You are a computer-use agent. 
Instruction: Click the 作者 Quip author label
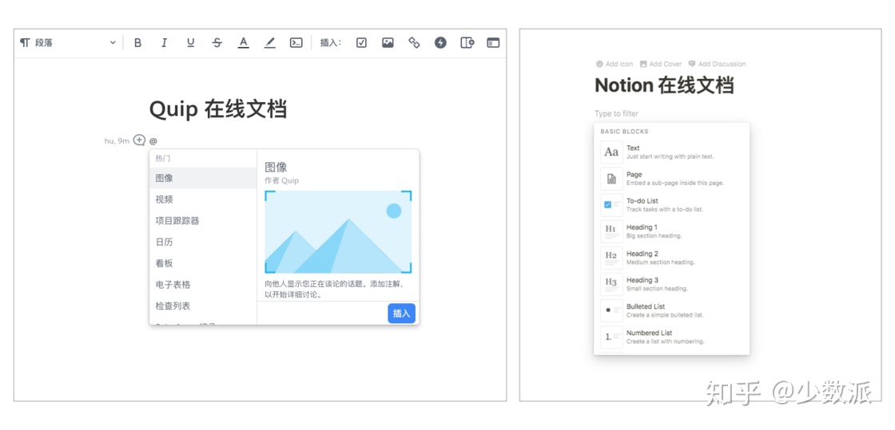click(x=281, y=180)
